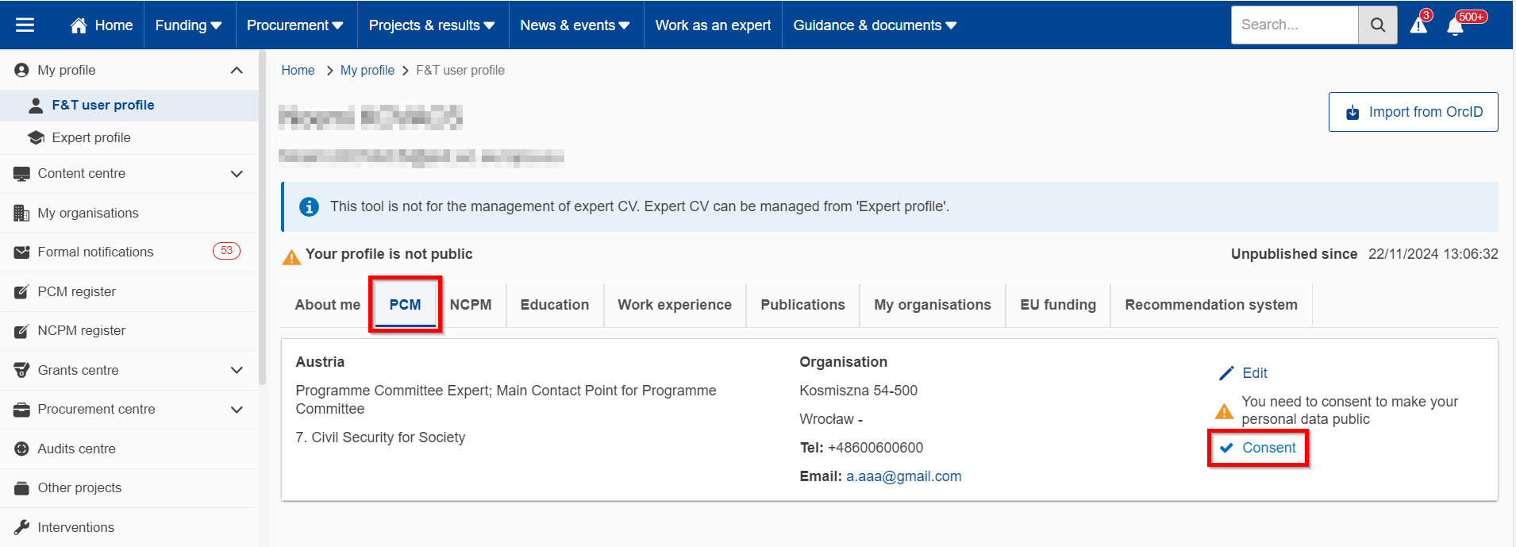This screenshot has height=547, width=1516.
Task: Click the Import from OrcID download icon
Action: pos(1352,113)
